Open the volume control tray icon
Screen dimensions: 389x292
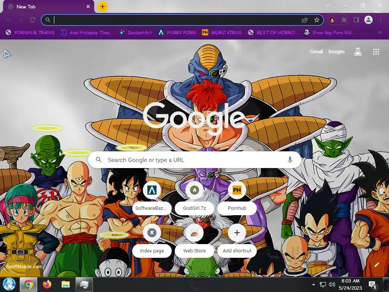332,284
